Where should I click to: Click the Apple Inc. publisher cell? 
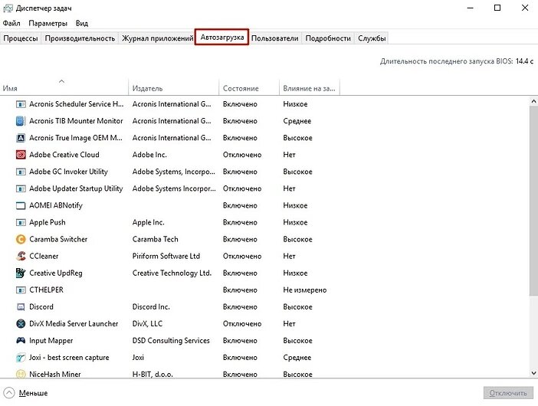[x=148, y=222]
